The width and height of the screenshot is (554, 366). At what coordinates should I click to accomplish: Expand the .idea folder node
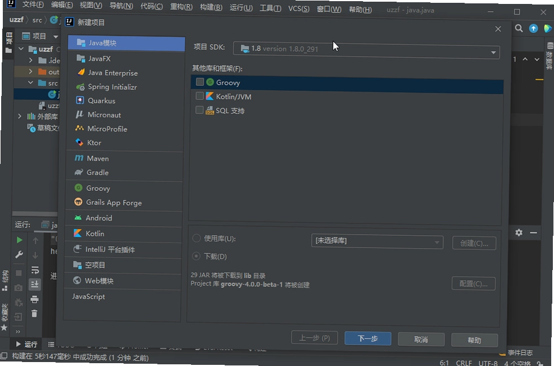click(30, 60)
